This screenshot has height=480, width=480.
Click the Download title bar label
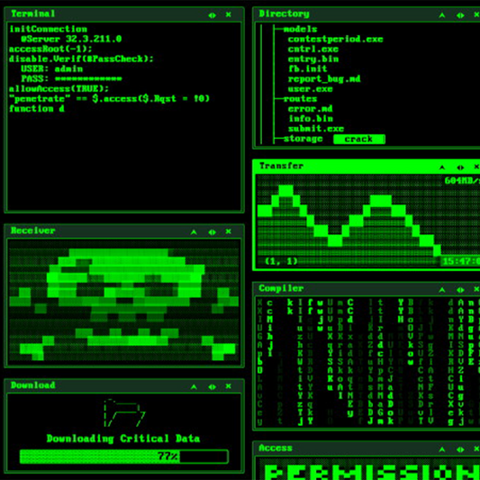(32, 385)
